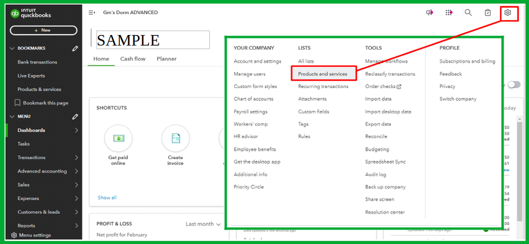Screen dimensions: 529x244
Task: Select Products and services in Lists
Action: (x=323, y=74)
